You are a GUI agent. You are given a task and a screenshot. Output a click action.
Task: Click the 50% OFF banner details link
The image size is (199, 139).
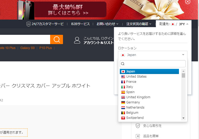coord(68,13)
